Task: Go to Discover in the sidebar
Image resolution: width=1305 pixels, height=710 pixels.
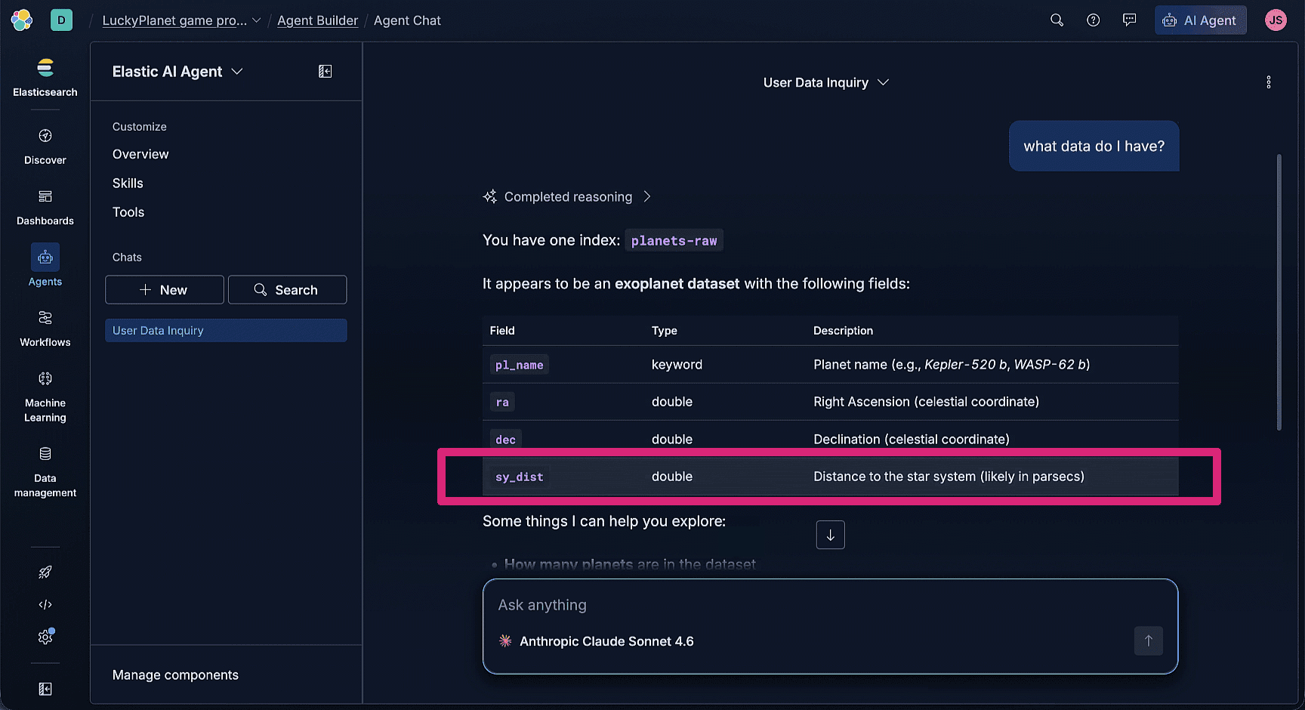Action: [x=45, y=146]
